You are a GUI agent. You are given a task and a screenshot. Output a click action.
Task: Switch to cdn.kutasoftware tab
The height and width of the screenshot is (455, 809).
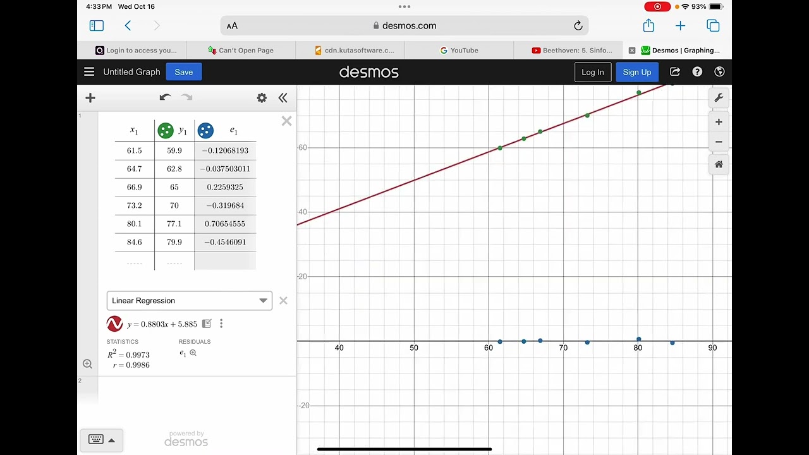(x=350, y=51)
